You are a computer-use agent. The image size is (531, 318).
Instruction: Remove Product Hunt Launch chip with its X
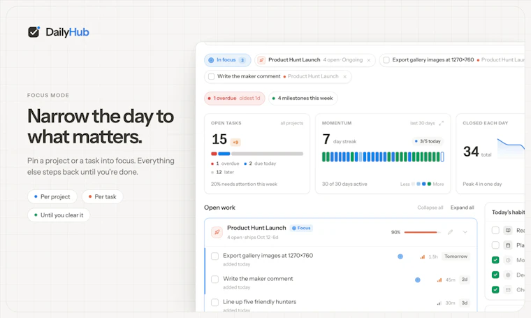tap(369, 60)
